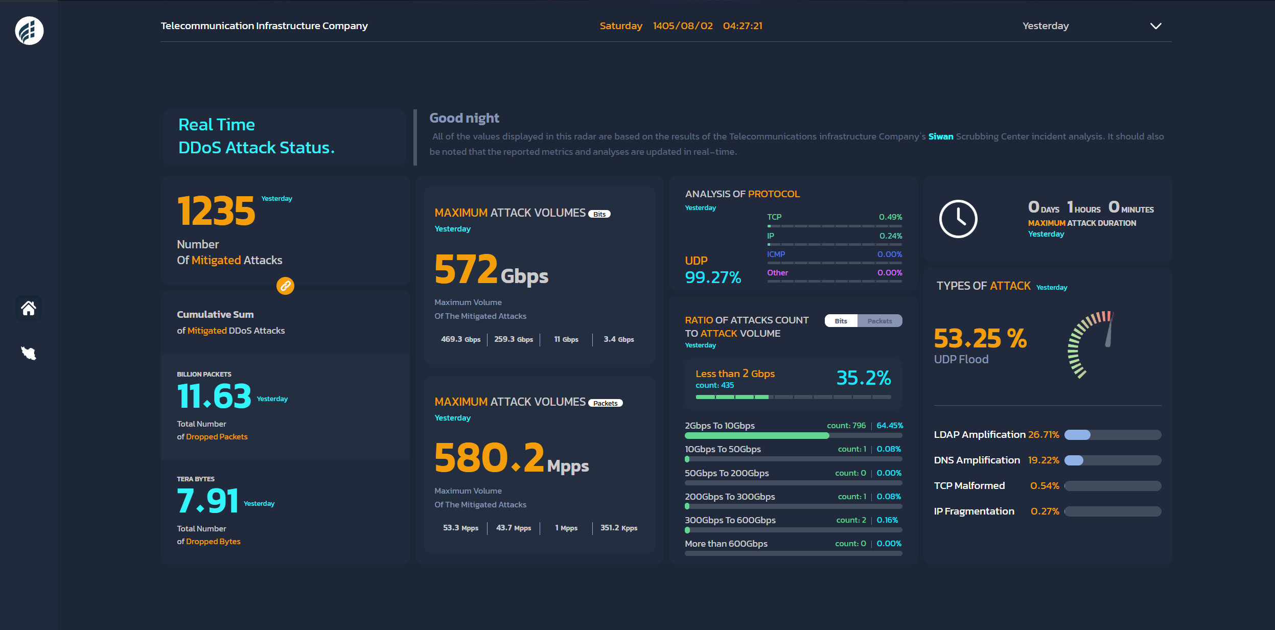This screenshot has width=1275, height=630.
Task: Click the 10Gbps To 50Gbps row label
Action: click(723, 449)
